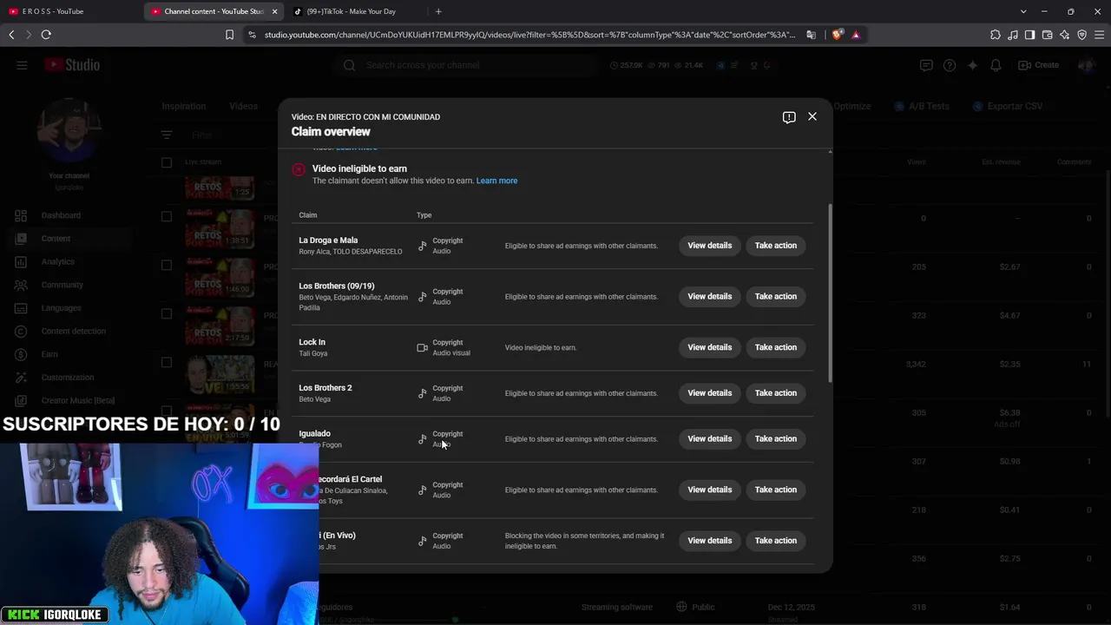The width and height of the screenshot is (1111, 625).
Task: Toggle the browser sidebar panel
Action: (1030, 35)
